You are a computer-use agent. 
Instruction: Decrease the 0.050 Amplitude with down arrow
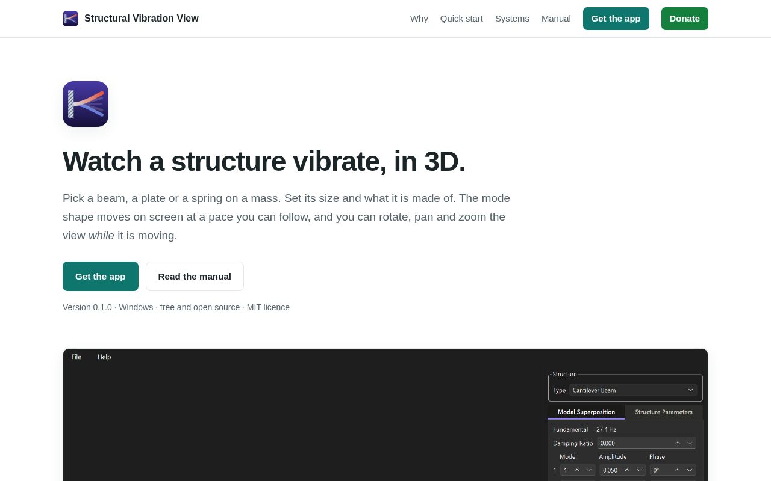tap(640, 470)
